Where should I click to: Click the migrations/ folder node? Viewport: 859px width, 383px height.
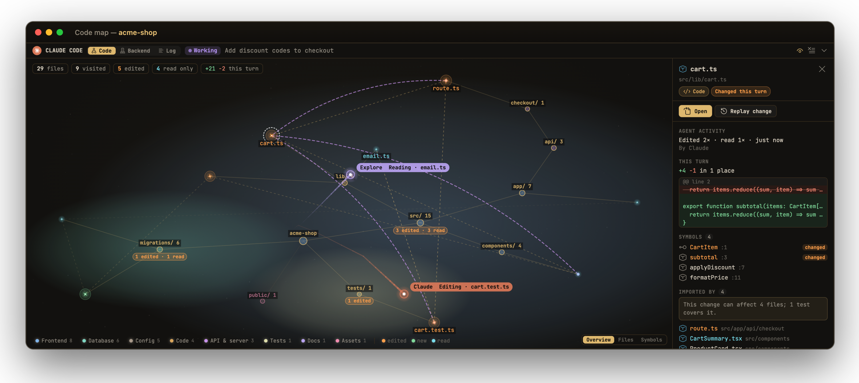click(x=160, y=249)
